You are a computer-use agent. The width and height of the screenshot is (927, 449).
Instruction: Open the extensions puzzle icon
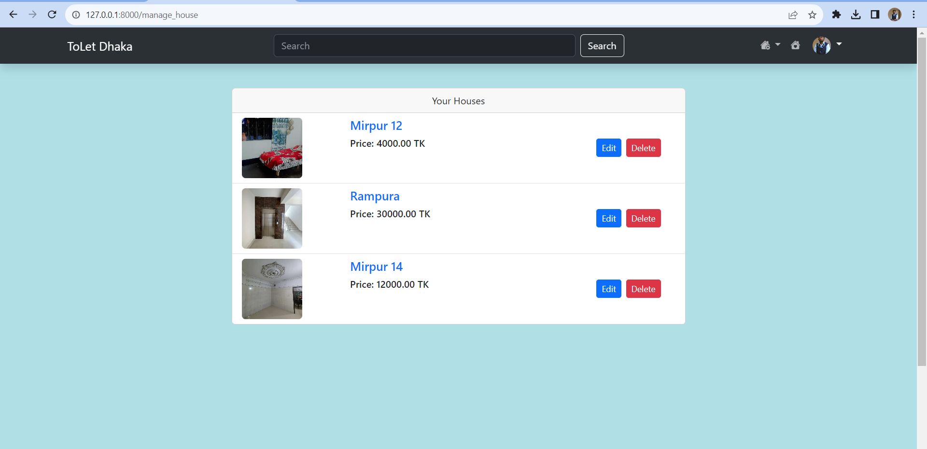tap(837, 15)
